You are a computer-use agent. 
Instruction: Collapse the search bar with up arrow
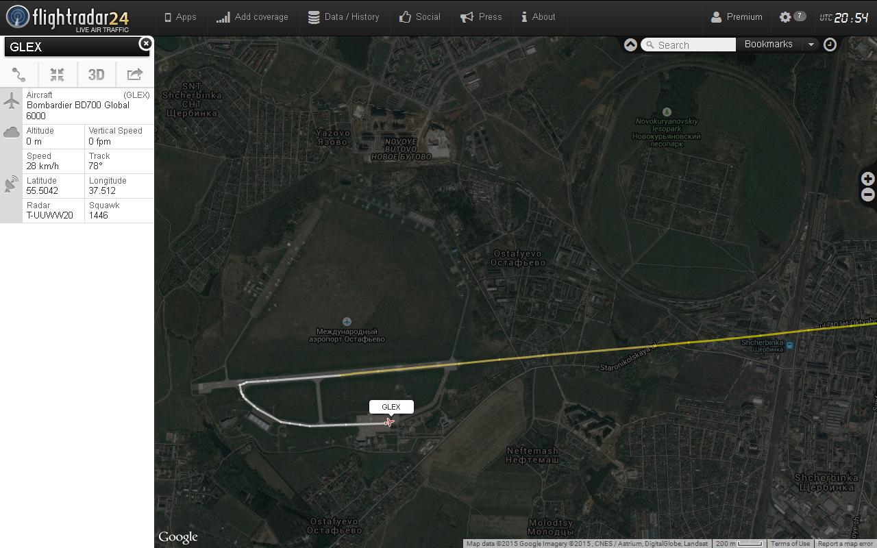630,45
